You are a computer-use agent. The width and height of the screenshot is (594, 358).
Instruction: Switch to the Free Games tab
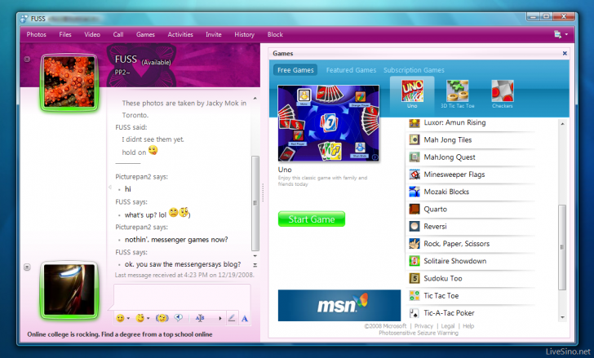pos(295,70)
